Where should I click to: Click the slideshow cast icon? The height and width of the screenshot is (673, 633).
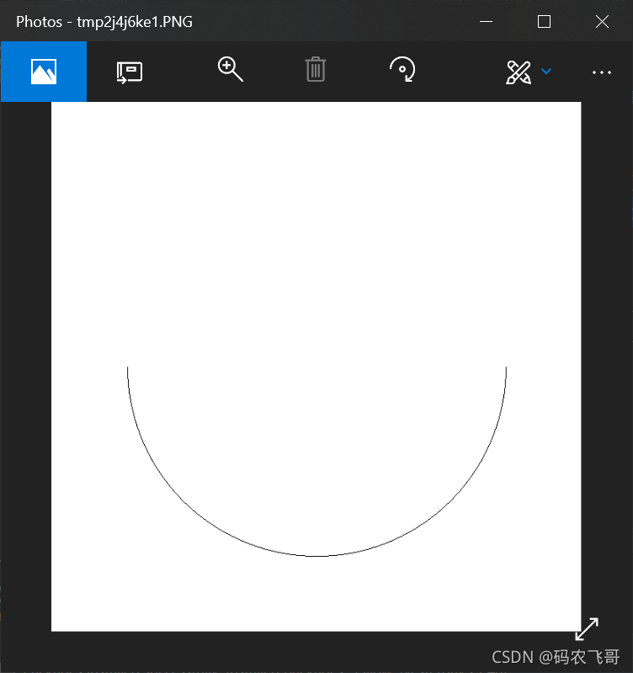point(130,72)
